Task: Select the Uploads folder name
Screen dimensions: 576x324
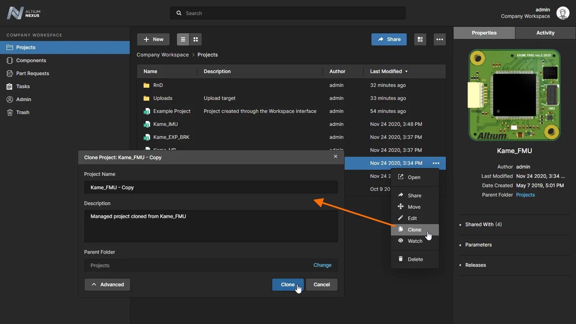Action: click(x=163, y=98)
